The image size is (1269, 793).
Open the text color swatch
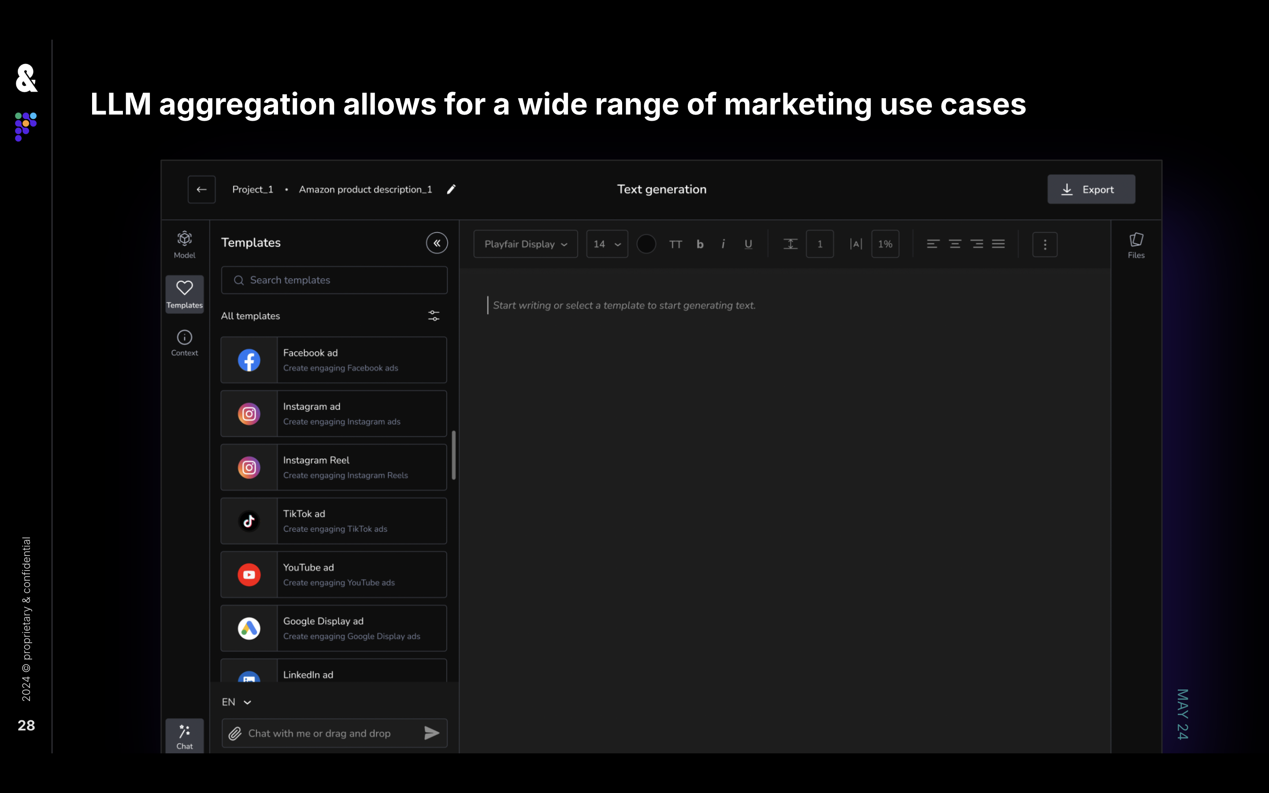point(646,245)
